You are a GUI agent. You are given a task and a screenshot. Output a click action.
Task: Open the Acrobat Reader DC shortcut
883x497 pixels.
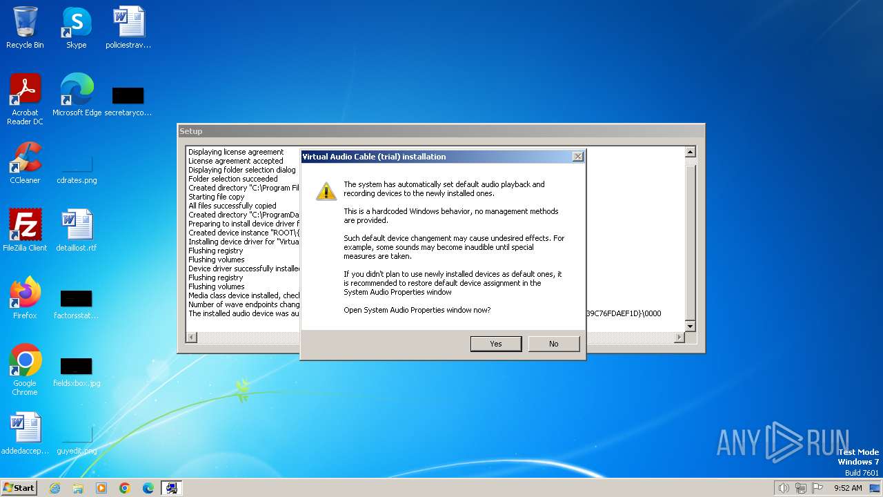(x=25, y=99)
